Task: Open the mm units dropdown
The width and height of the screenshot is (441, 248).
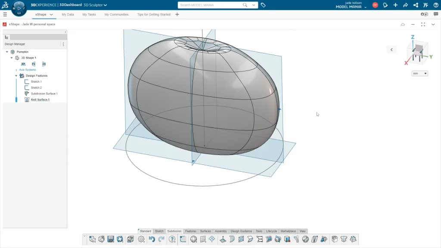Action: pos(420,74)
